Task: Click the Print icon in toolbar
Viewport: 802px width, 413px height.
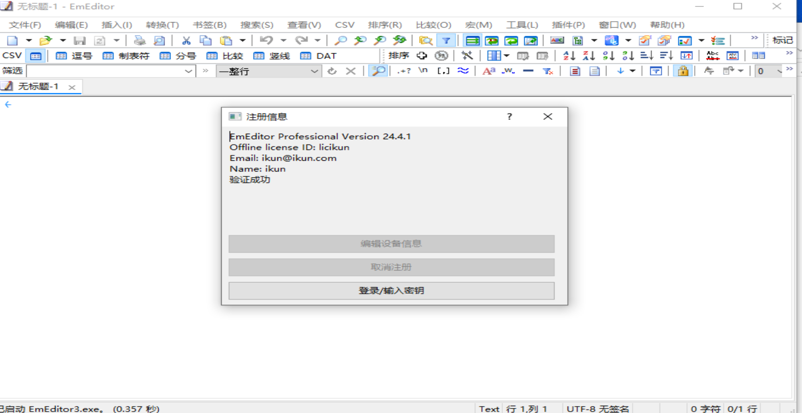Action: pos(139,40)
